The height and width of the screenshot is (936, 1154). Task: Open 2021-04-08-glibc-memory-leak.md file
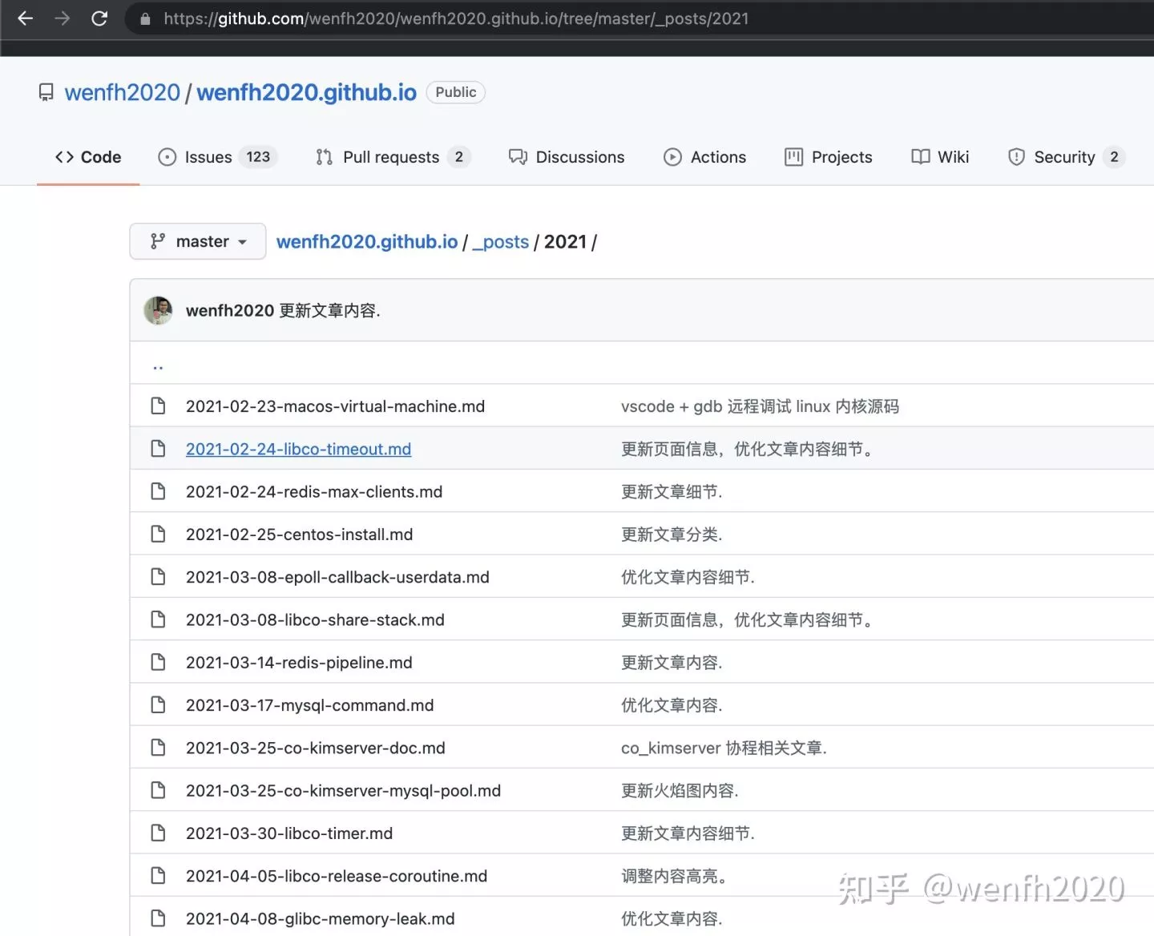coord(320,918)
